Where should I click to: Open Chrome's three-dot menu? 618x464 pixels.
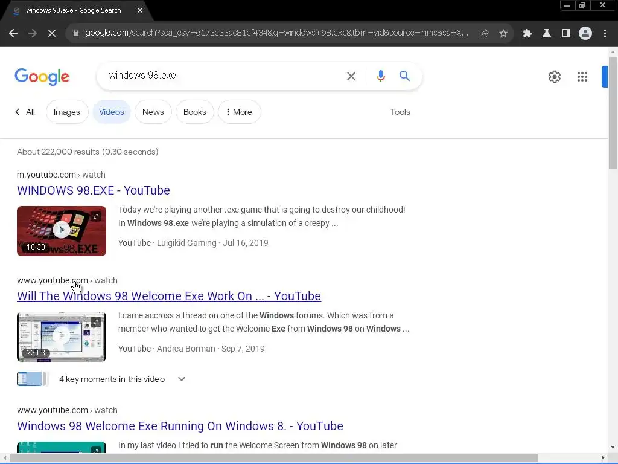tap(605, 34)
